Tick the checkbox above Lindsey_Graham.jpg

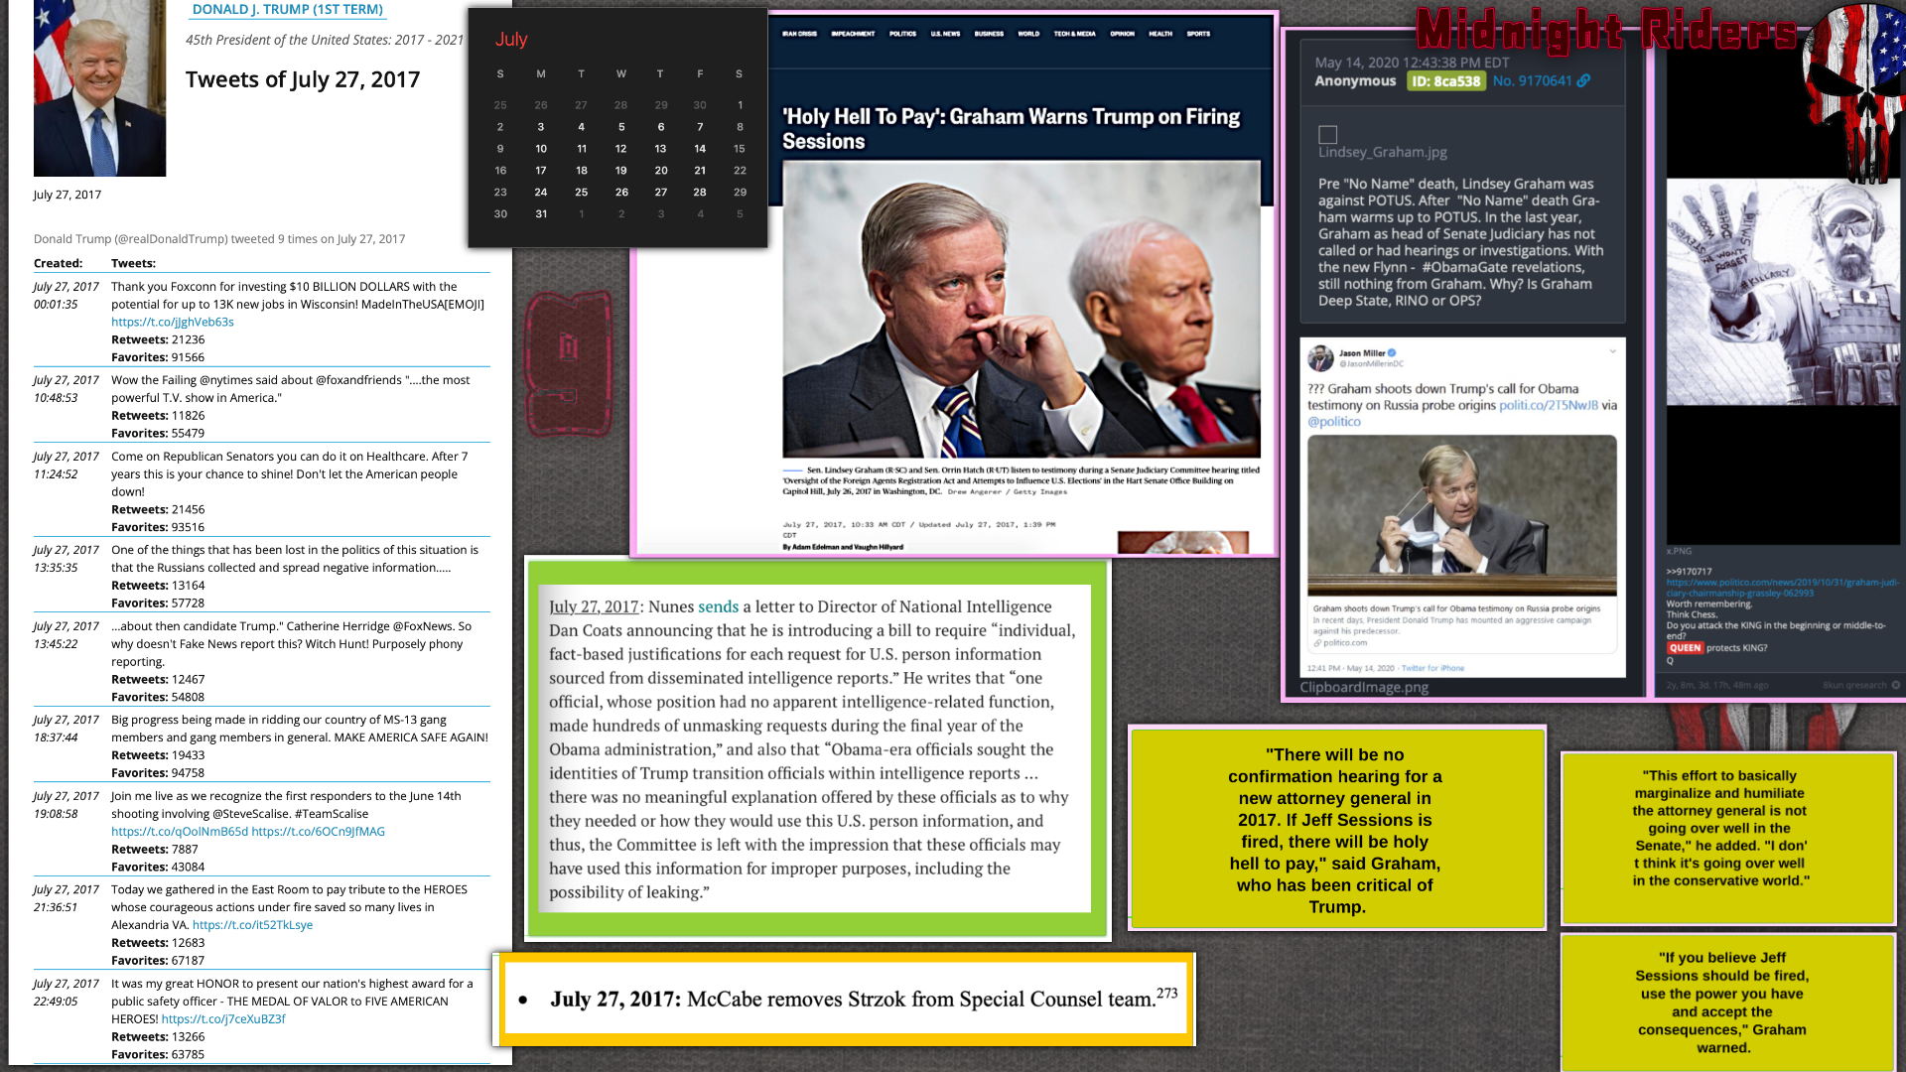[1327, 134]
